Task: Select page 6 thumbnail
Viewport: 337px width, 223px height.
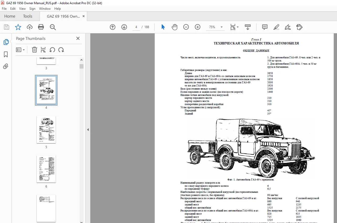Action: (46, 169)
